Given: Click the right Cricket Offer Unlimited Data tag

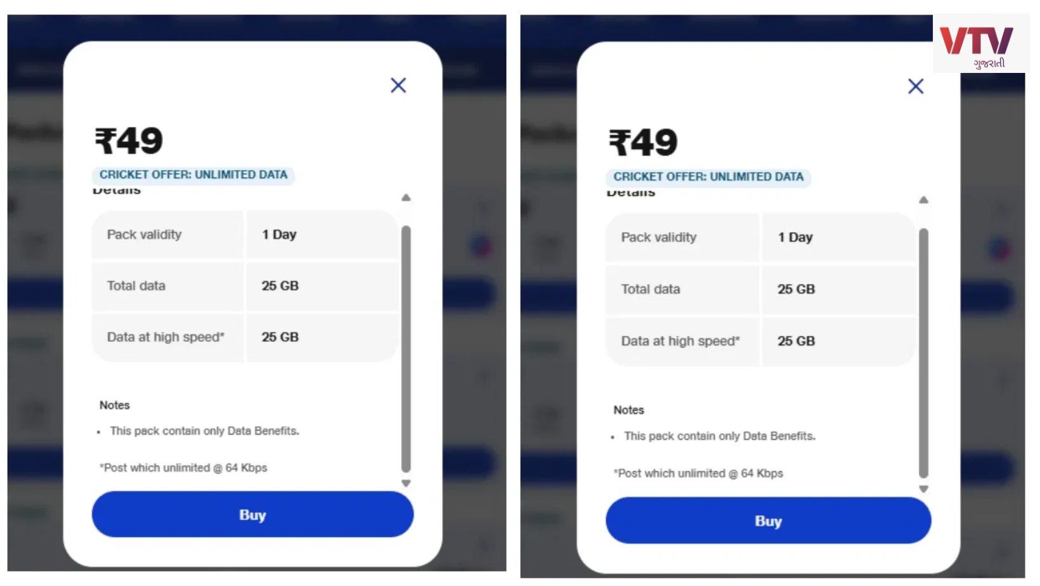Looking at the screenshot, I should tap(708, 177).
